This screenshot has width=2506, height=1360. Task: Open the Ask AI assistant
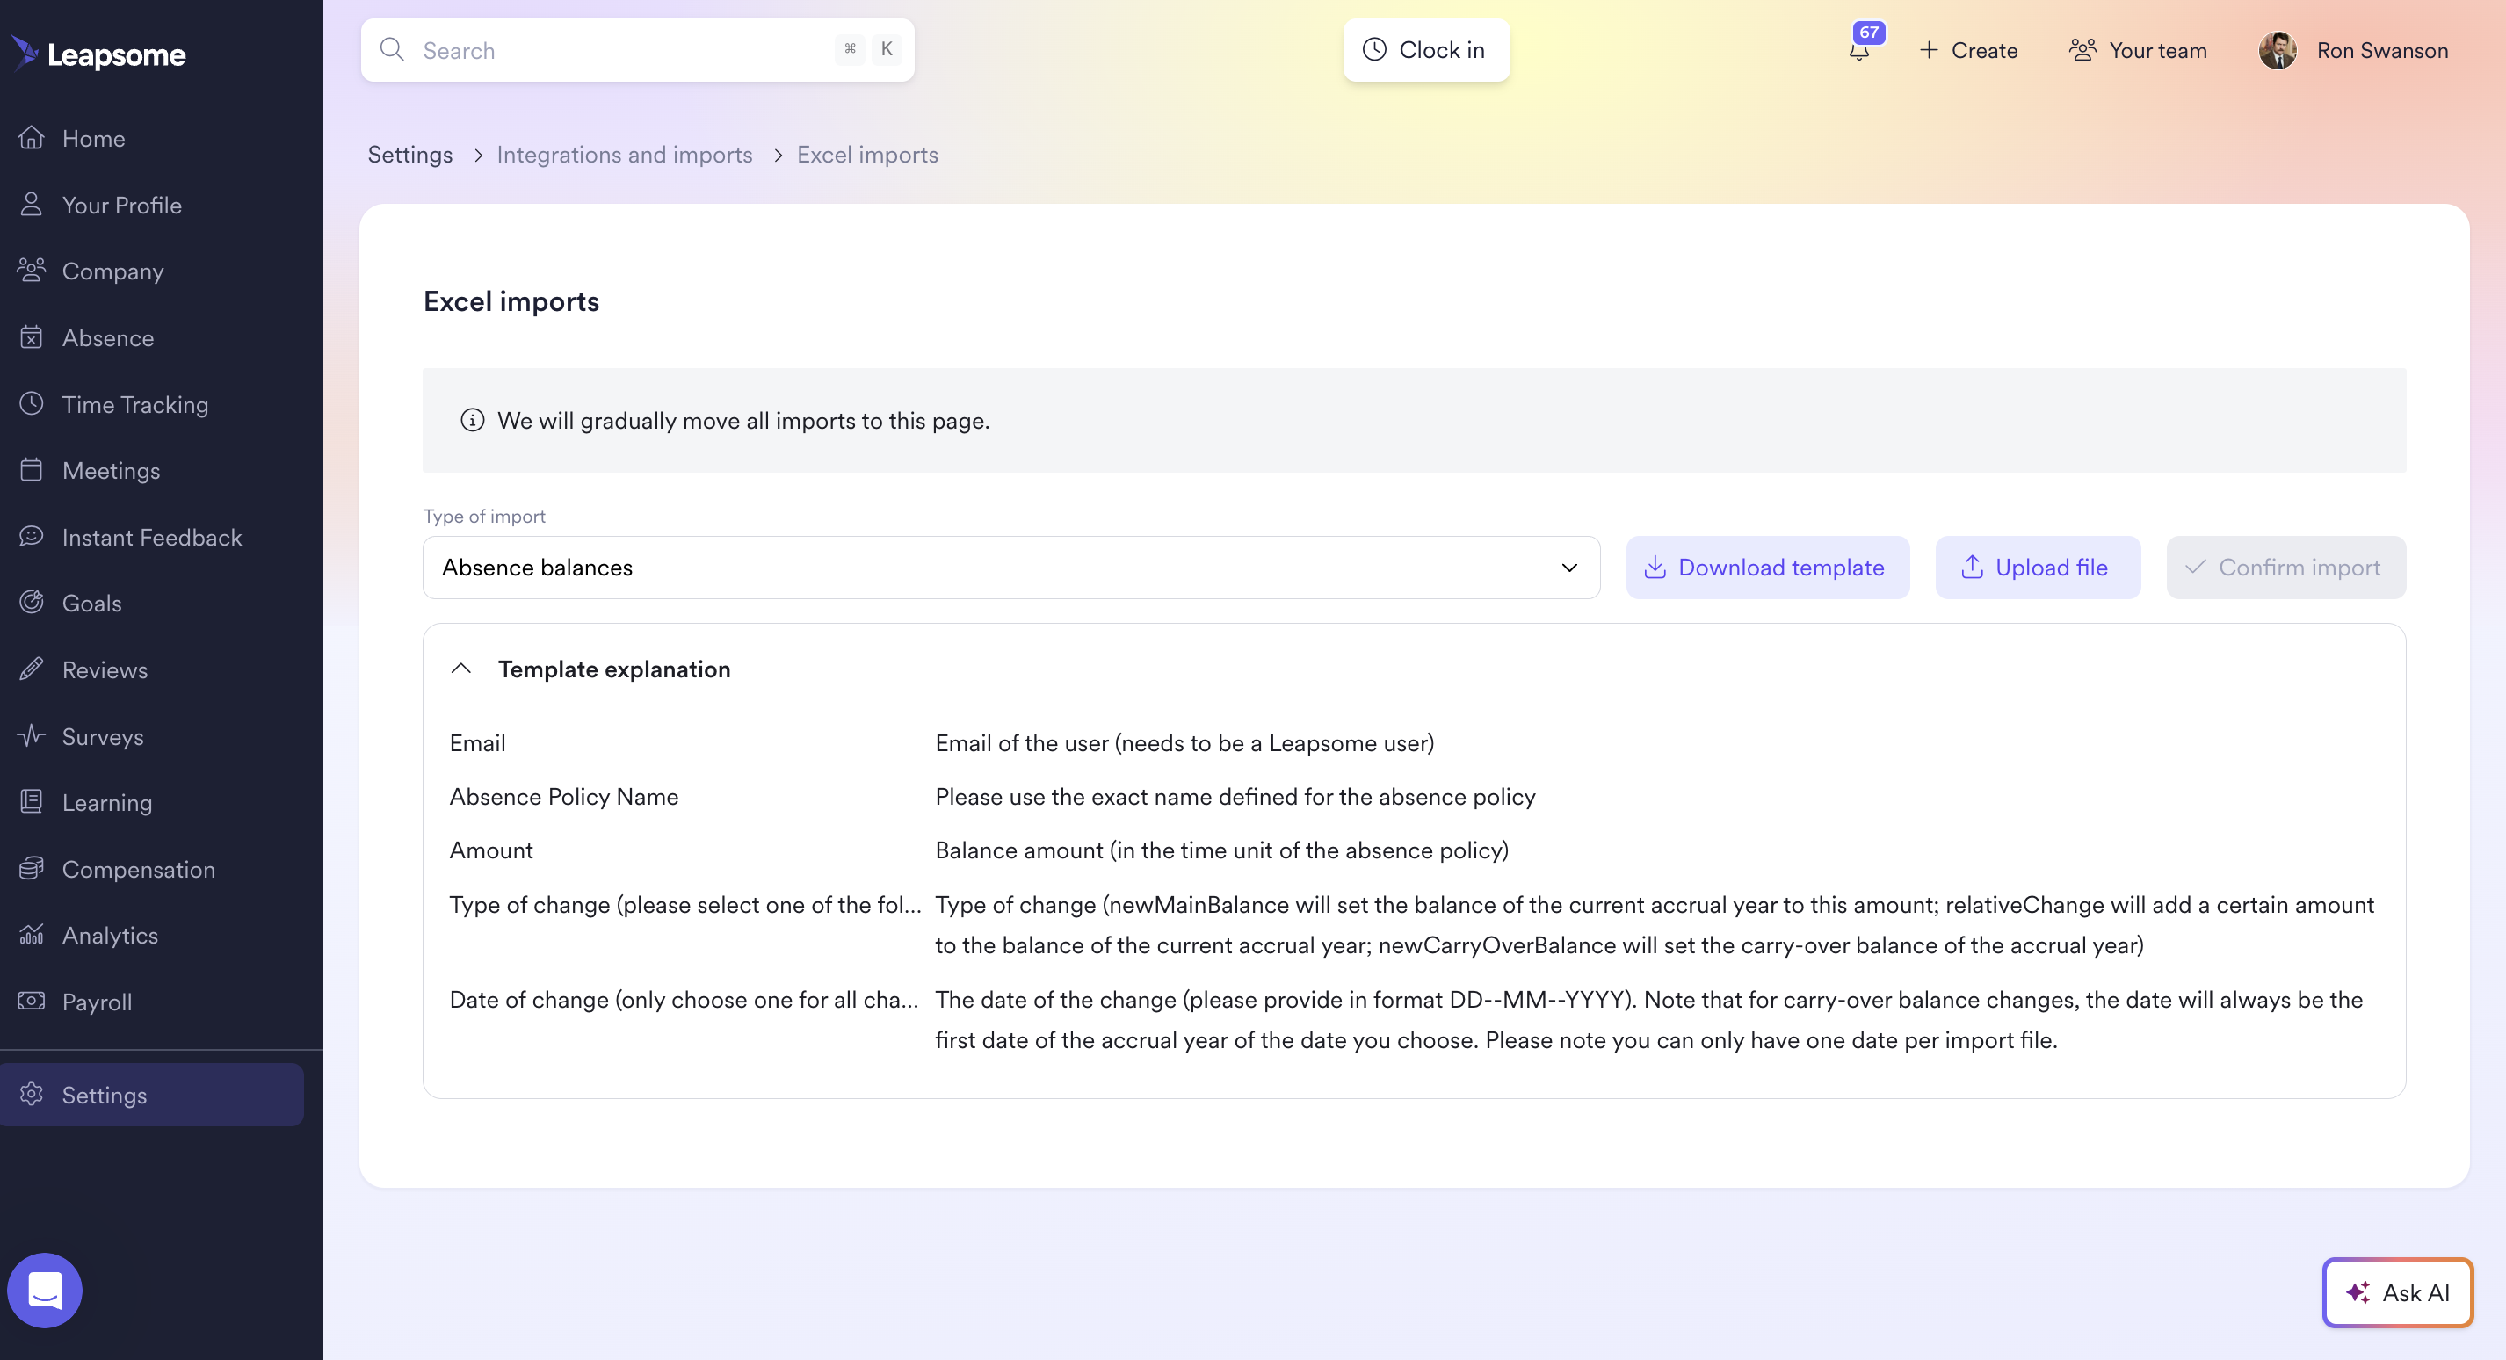click(2398, 1291)
